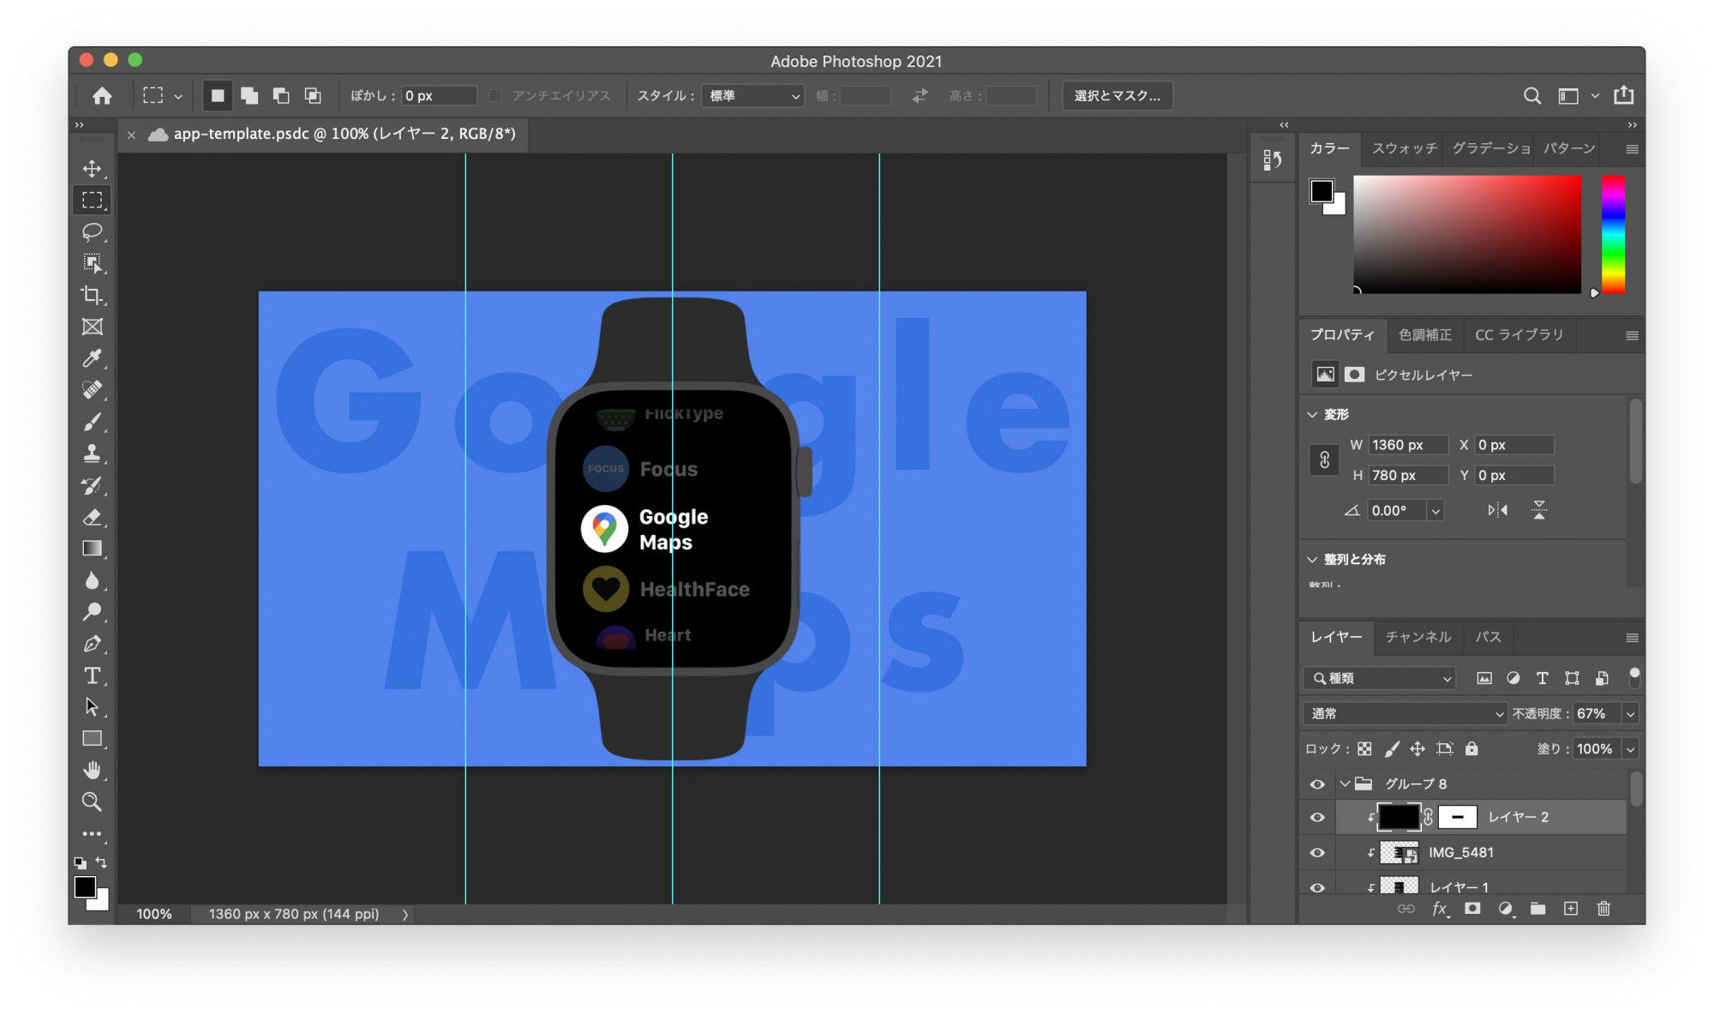The height and width of the screenshot is (1015, 1714).
Task: Toggle the lock all layer icon
Action: 1471,748
